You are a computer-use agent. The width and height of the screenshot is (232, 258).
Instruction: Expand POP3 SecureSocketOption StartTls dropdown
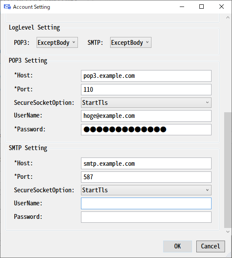click(x=146, y=103)
